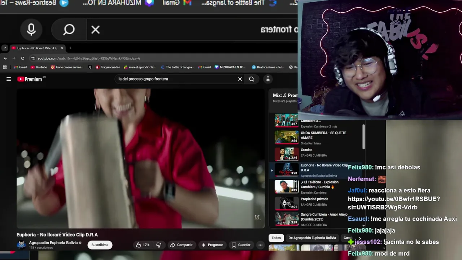The height and width of the screenshot is (260, 462).
Task: Show next filter chips with the chevron arrow
Action: pyautogui.click(x=359, y=238)
